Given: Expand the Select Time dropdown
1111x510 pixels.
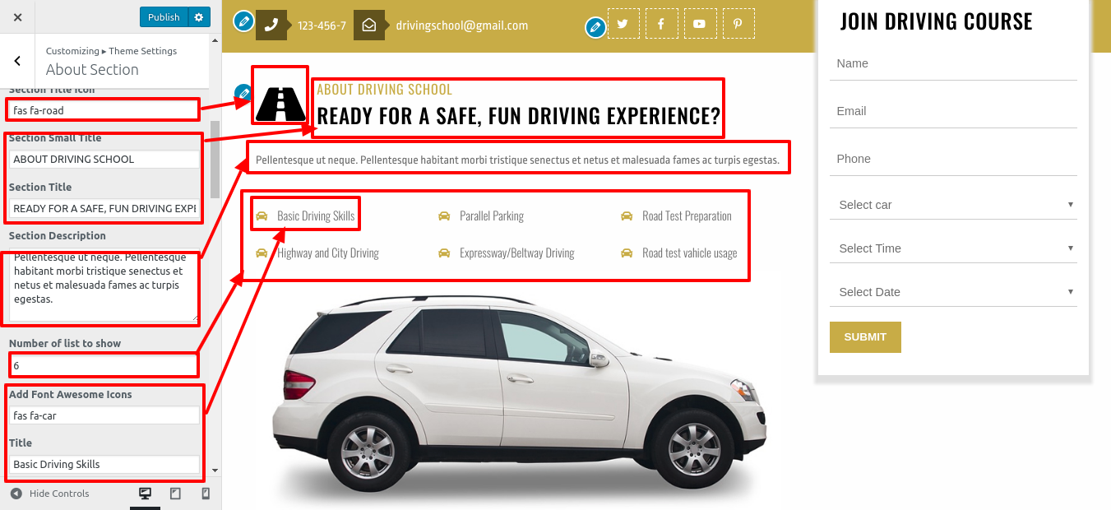Looking at the screenshot, I should pyautogui.click(x=953, y=248).
